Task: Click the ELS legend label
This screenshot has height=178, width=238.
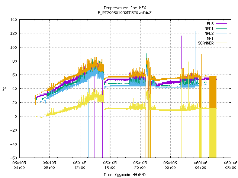Action: [210, 24]
